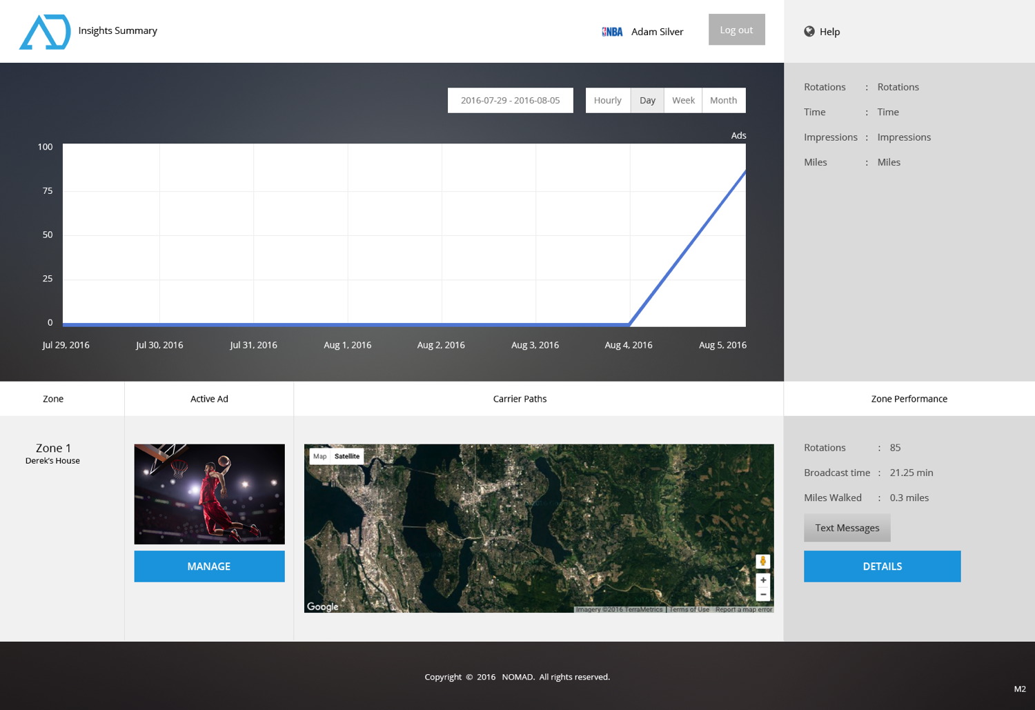Select the Satellite map view

click(347, 456)
